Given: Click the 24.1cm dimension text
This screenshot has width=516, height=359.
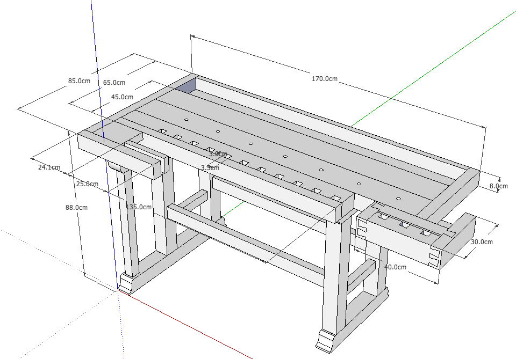Looking at the screenshot, I should point(49,167).
